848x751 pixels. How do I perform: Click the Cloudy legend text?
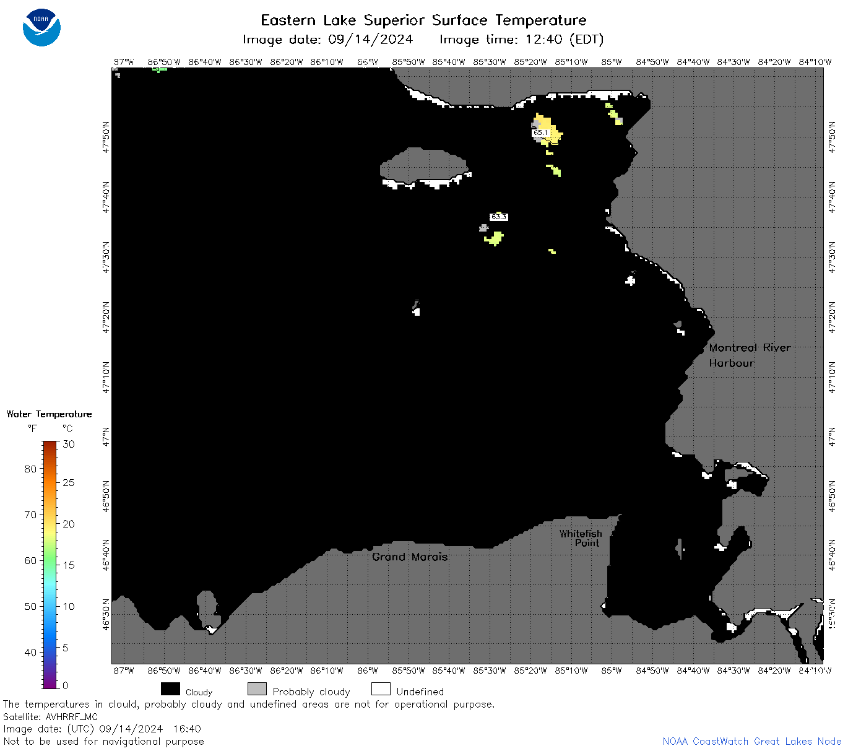pyautogui.click(x=199, y=692)
